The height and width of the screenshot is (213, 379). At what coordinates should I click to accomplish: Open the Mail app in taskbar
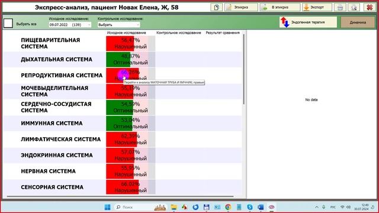click(x=217, y=207)
